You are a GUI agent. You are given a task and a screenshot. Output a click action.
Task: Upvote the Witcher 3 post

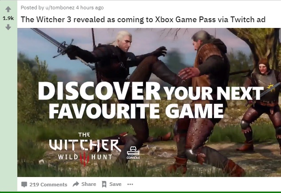pos(8,9)
